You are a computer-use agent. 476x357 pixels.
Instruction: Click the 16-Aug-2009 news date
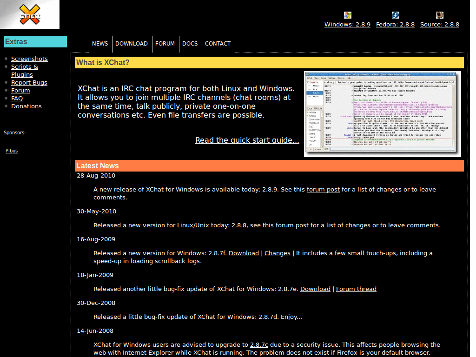pos(96,239)
